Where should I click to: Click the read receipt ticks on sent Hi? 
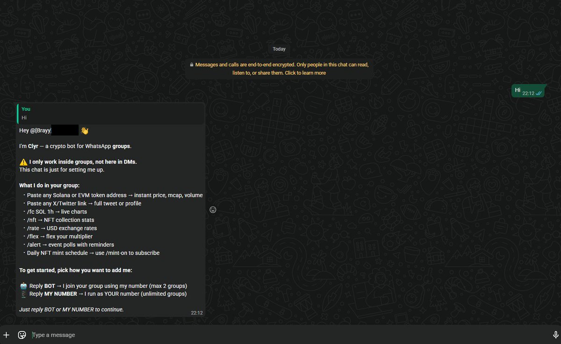tap(539, 93)
